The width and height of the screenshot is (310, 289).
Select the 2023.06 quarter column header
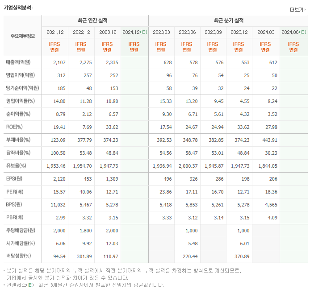pyautogui.click(x=187, y=32)
